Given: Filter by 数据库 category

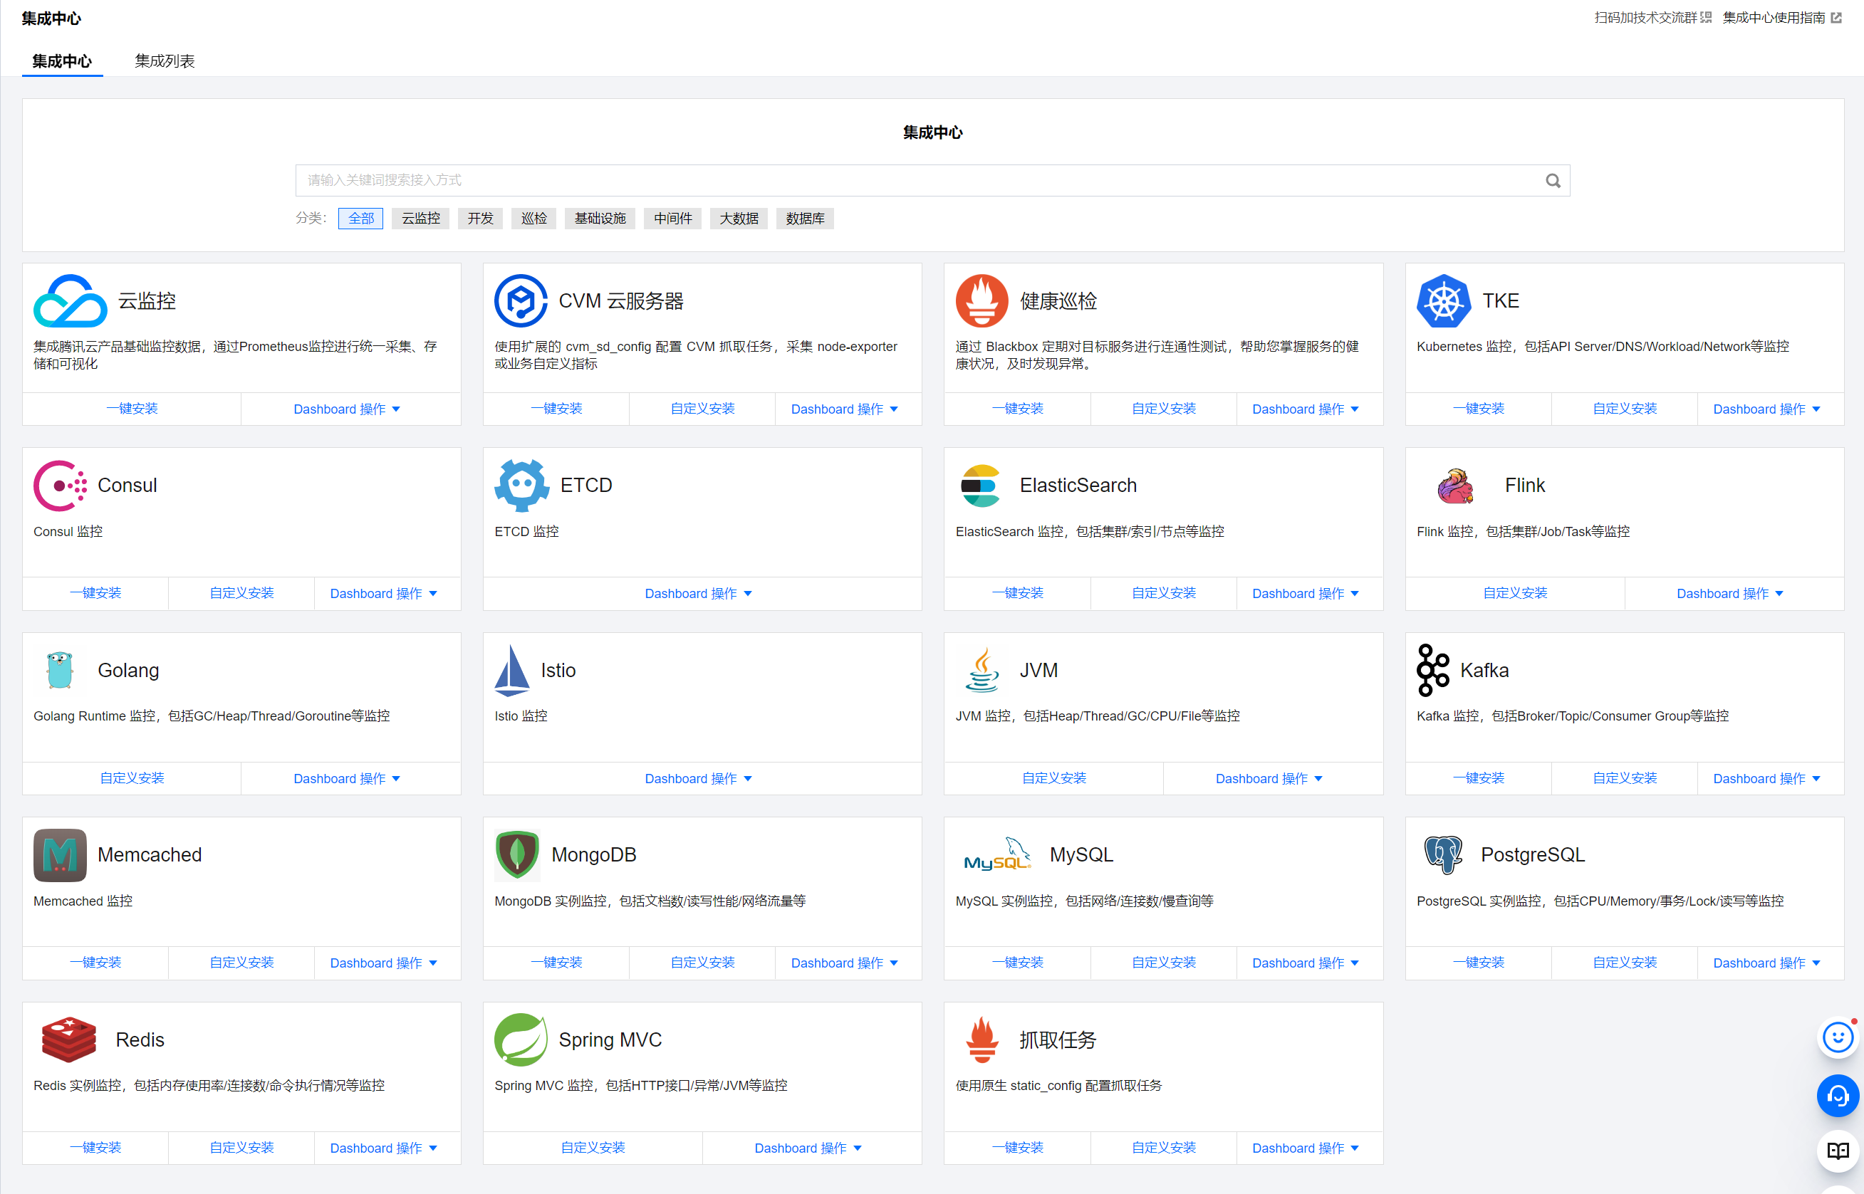Looking at the screenshot, I should [x=804, y=219].
